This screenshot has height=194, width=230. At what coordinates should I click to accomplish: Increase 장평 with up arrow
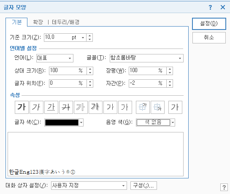click(x=170, y=69)
